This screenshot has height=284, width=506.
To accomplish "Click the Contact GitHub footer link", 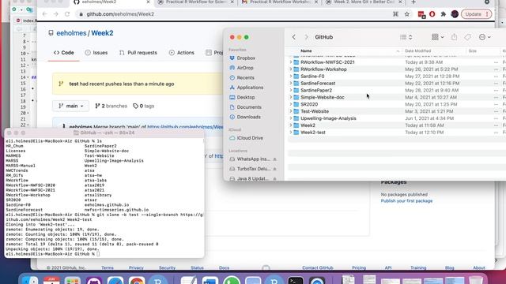I will [318, 268].
